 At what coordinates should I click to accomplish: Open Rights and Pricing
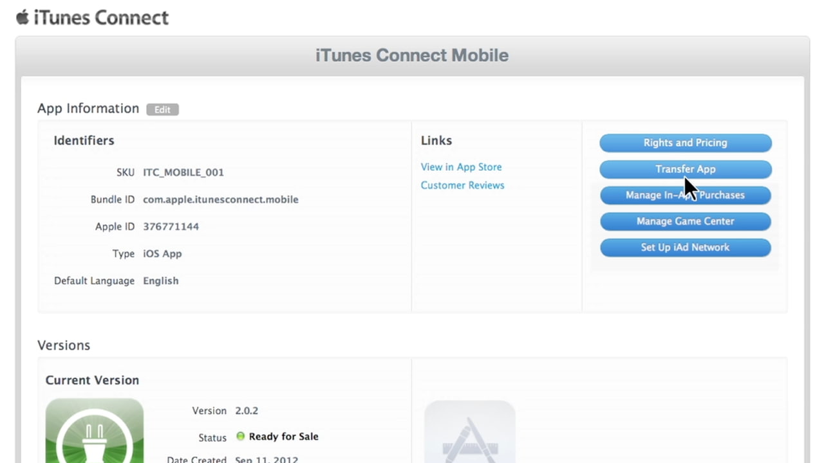[x=685, y=143]
